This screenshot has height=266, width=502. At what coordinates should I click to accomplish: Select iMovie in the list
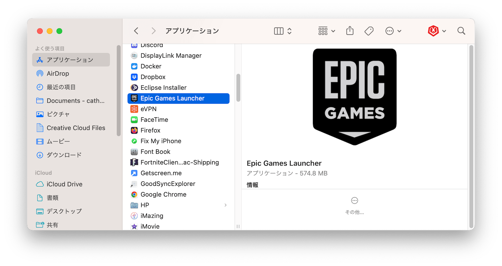click(179, 226)
